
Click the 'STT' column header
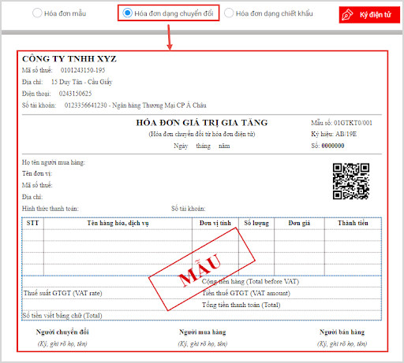[x=32, y=223]
